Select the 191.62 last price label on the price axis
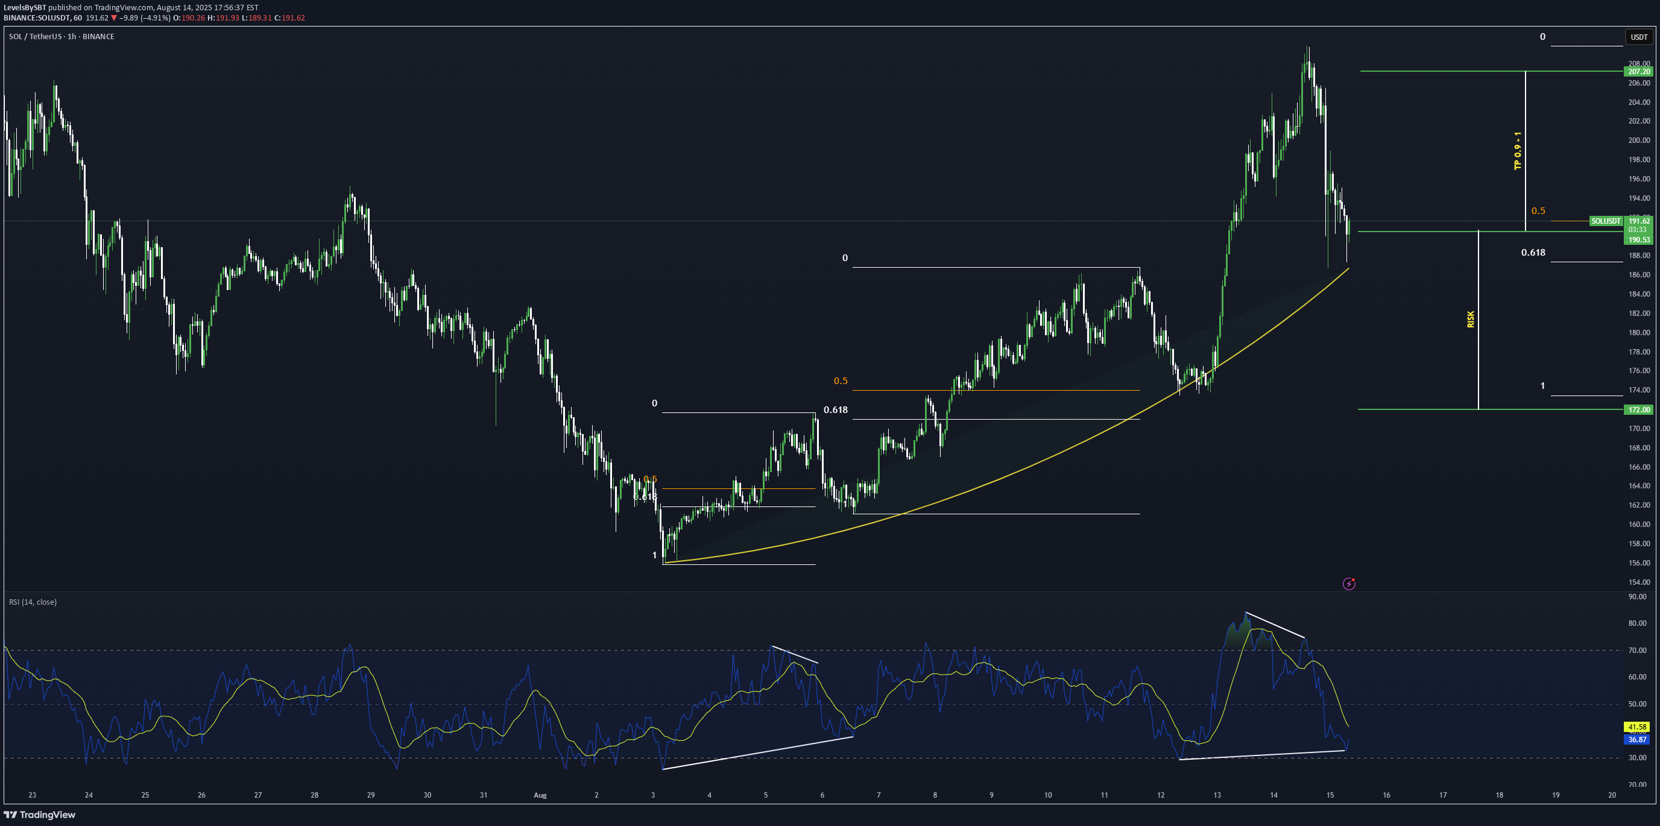Viewport: 1660px width, 826px height. 1639,221
